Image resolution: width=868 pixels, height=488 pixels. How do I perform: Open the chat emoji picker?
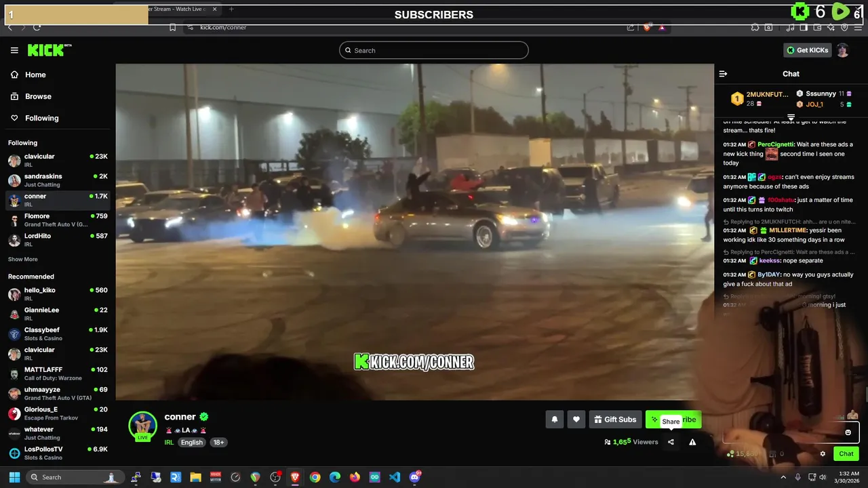click(x=848, y=432)
